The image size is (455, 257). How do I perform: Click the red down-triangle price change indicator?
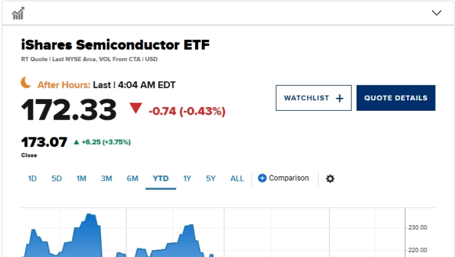pyautogui.click(x=135, y=108)
